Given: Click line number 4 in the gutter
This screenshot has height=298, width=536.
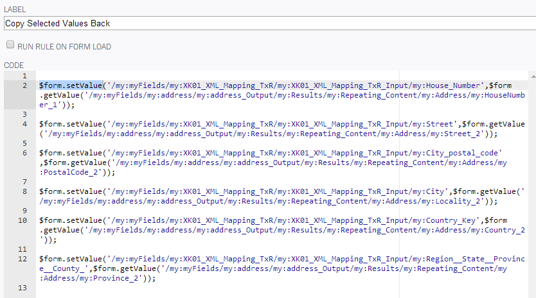Looking at the screenshot, I should click(24, 124).
